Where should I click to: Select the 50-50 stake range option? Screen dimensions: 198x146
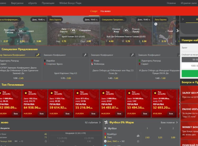pyautogui.click(x=195, y=60)
